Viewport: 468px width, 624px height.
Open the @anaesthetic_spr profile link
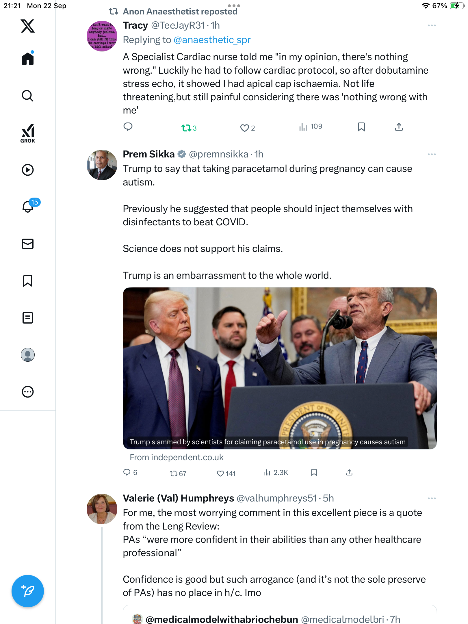point(212,40)
